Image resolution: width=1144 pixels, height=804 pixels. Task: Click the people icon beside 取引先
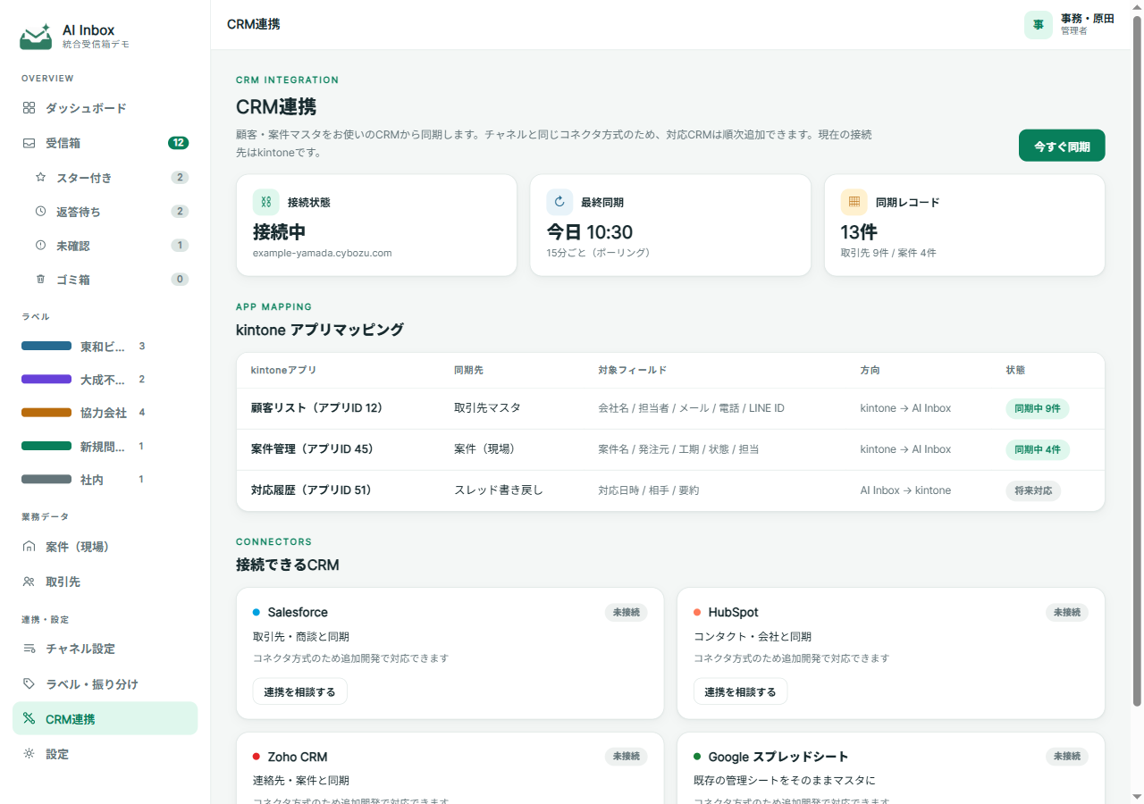point(29,582)
